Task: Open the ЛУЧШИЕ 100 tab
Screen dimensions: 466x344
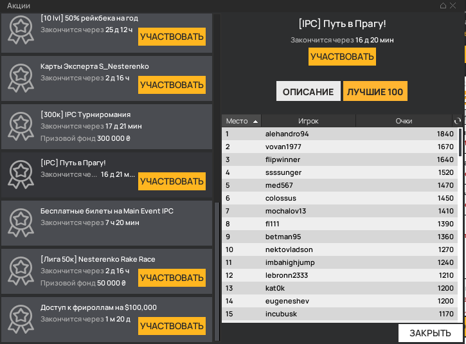Action: (x=375, y=92)
